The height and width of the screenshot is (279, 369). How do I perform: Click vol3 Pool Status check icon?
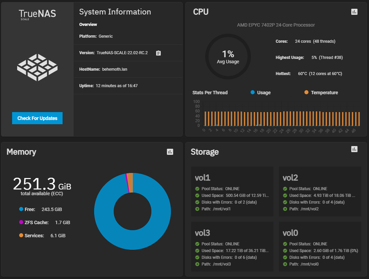click(x=197, y=244)
